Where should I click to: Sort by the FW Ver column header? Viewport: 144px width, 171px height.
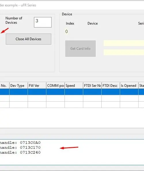point(37,86)
